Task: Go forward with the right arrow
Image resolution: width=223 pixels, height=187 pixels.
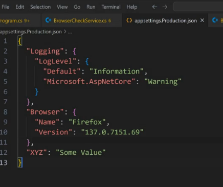Action: click(x=165, y=7)
